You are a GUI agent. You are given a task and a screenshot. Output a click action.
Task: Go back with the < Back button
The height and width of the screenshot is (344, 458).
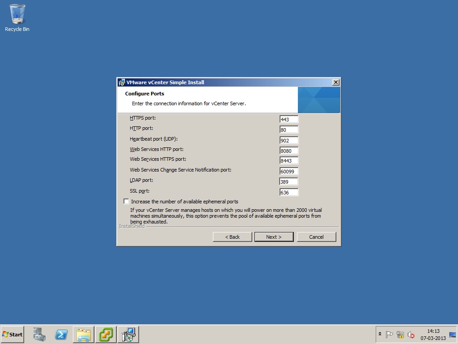tap(232, 237)
